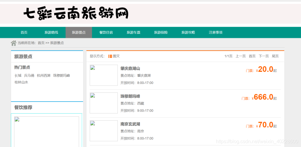Go to 餐饮住宿 in navigation bar
Screen dimensions: 301x147
(106, 32)
